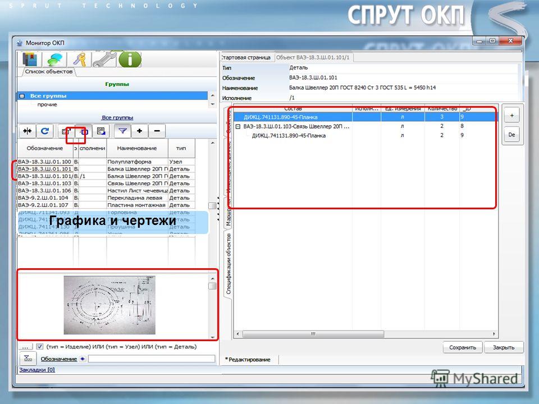Open the Маршрут vertical tab
539x404 pixels.
pyautogui.click(x=229, y=212)
